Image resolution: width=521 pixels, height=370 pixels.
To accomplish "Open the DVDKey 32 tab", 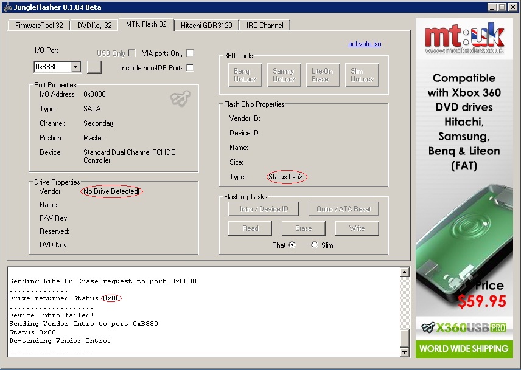I will [94, 25].
